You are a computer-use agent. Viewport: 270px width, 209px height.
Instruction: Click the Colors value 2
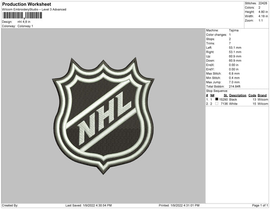point(259,8)
